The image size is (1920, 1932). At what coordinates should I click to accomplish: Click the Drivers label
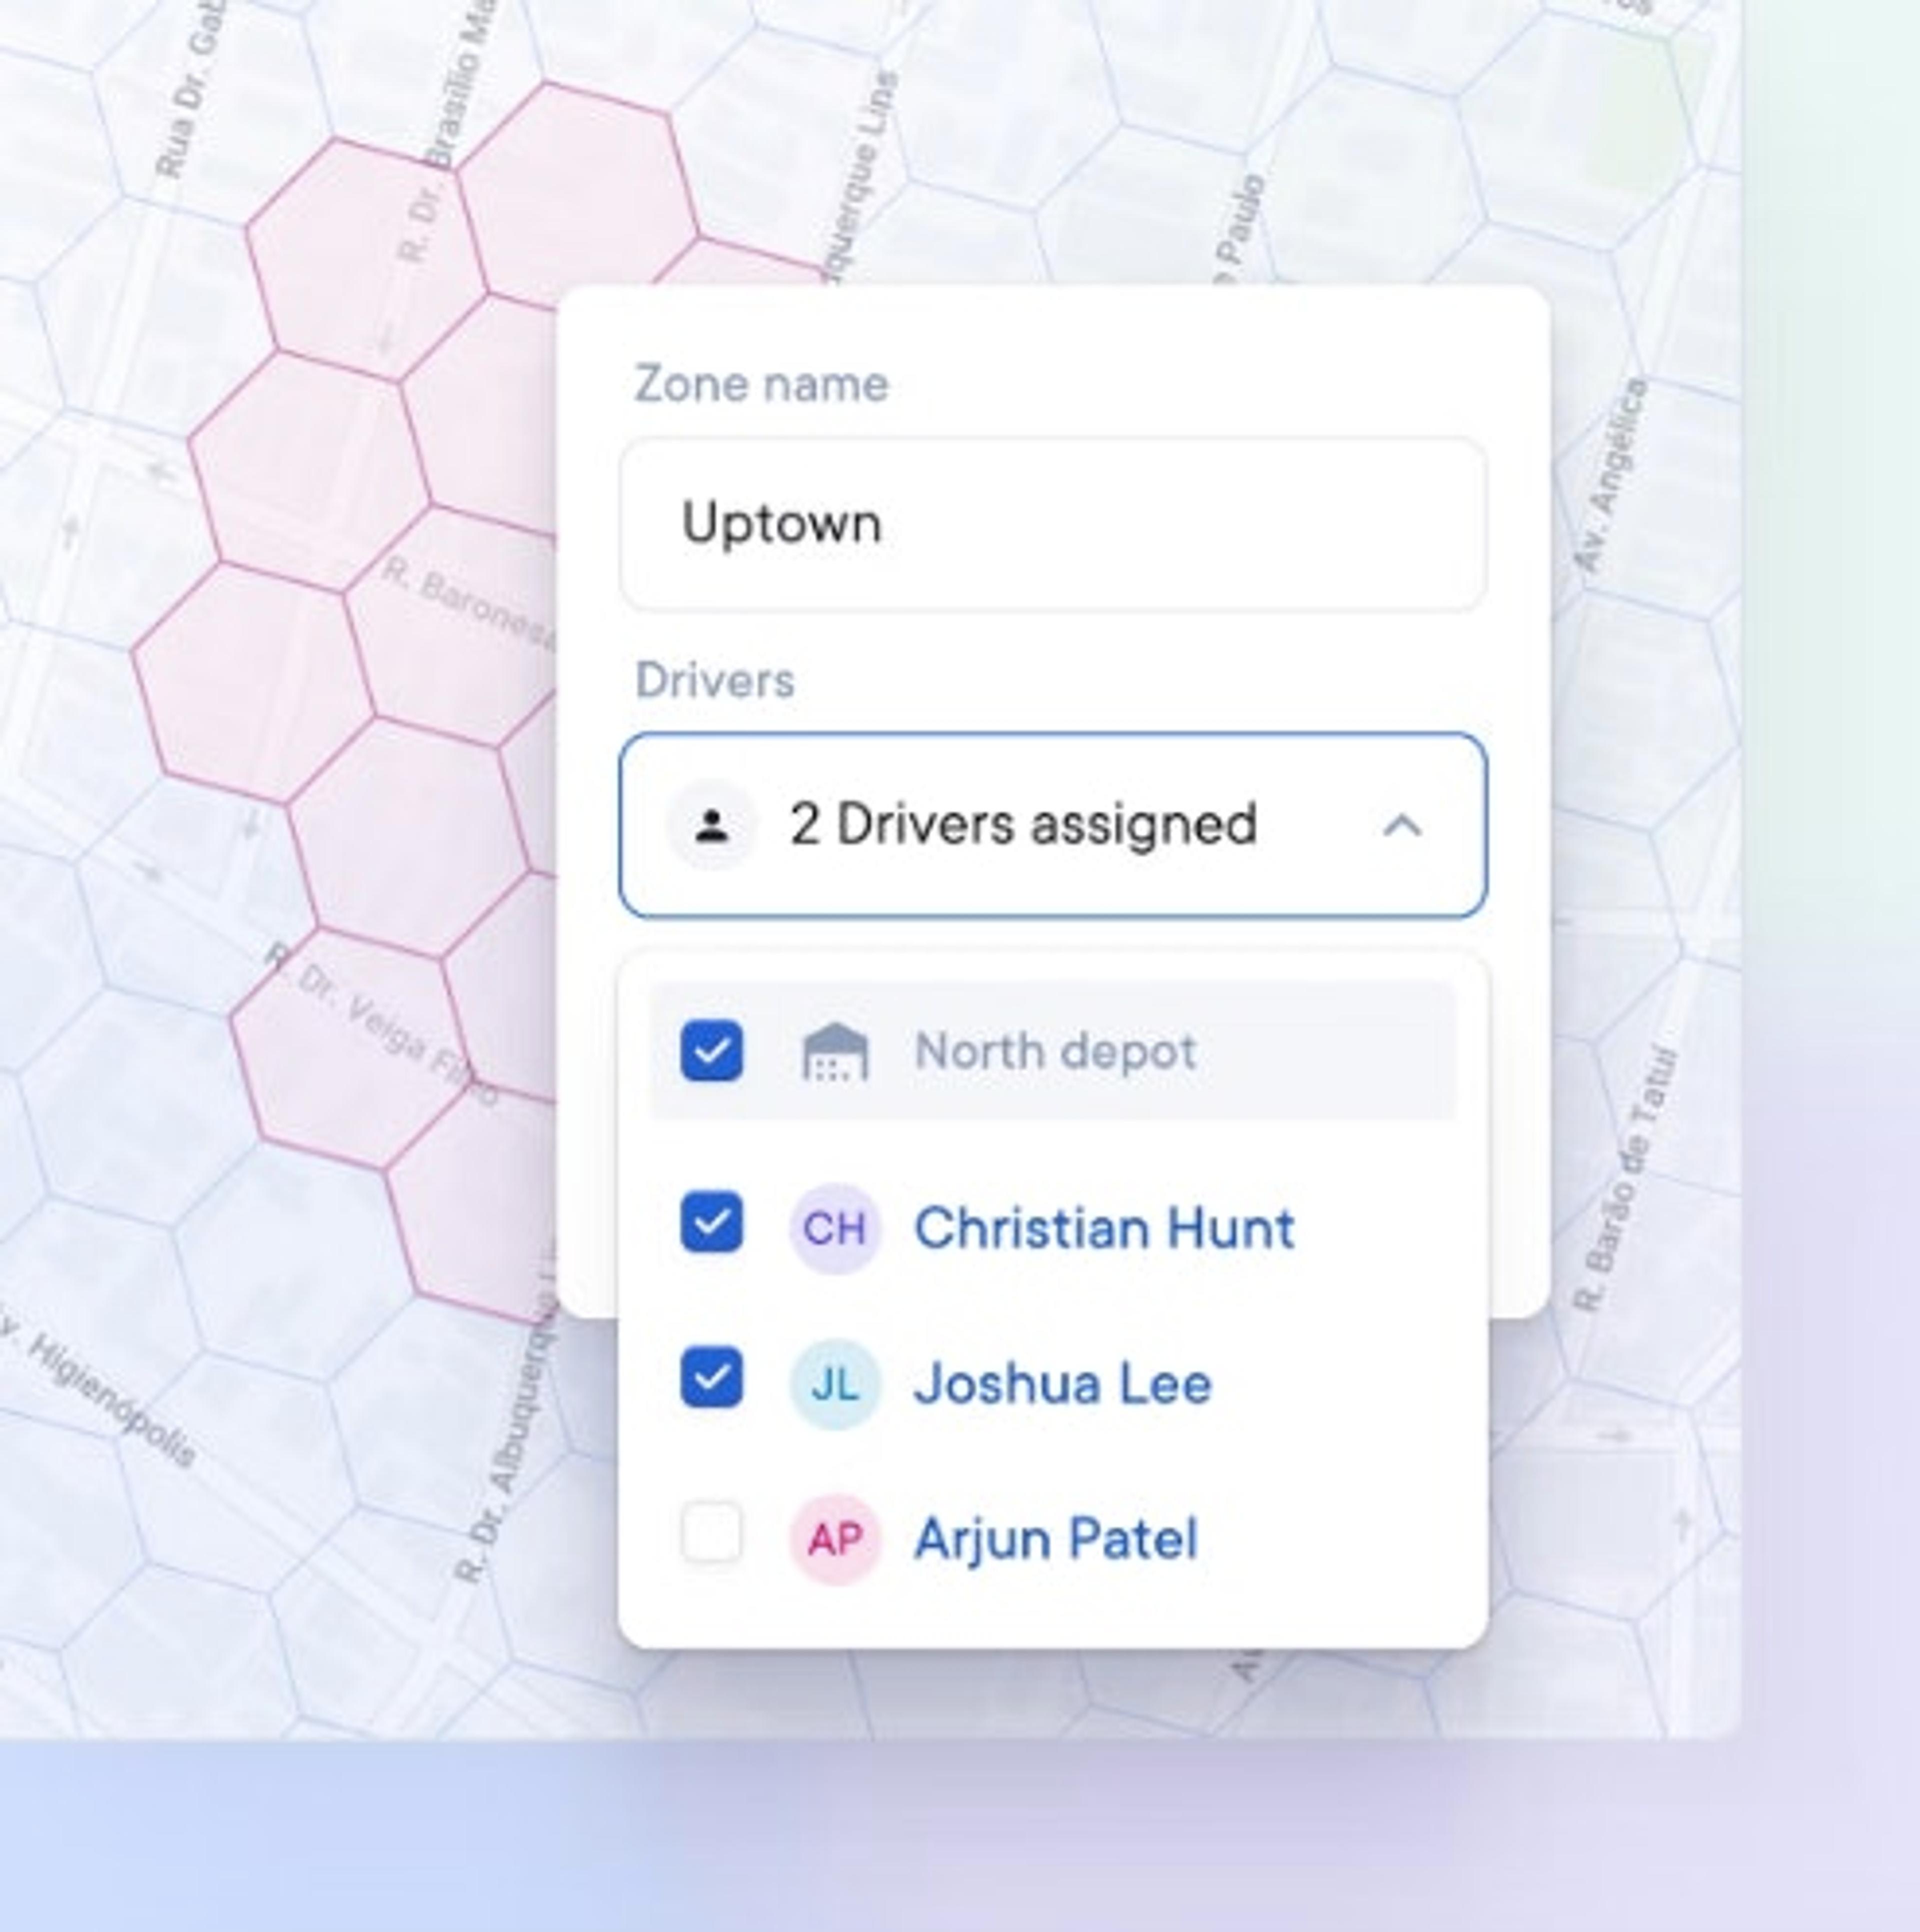tap(715, 681)
